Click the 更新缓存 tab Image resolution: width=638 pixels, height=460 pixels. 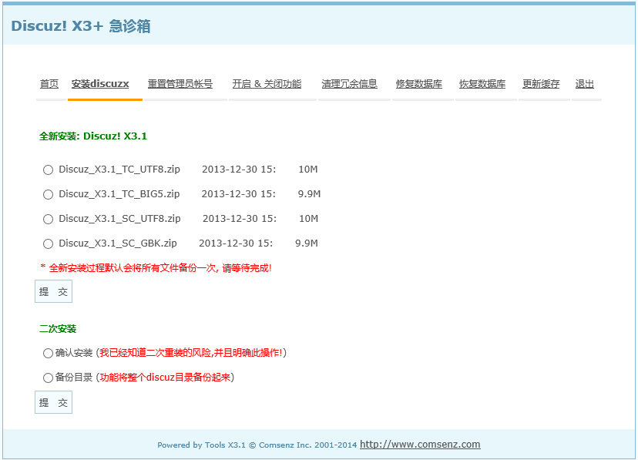coord(541,84)
